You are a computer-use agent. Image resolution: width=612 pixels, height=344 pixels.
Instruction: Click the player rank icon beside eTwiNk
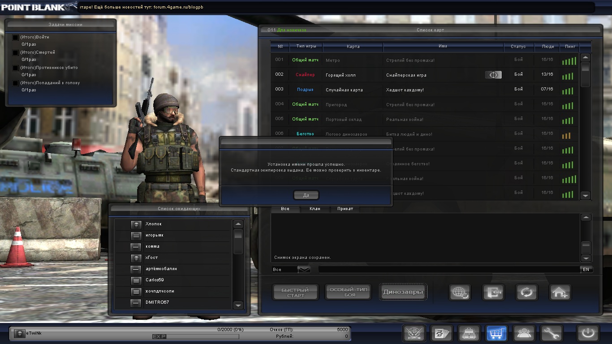coord(19,333)
